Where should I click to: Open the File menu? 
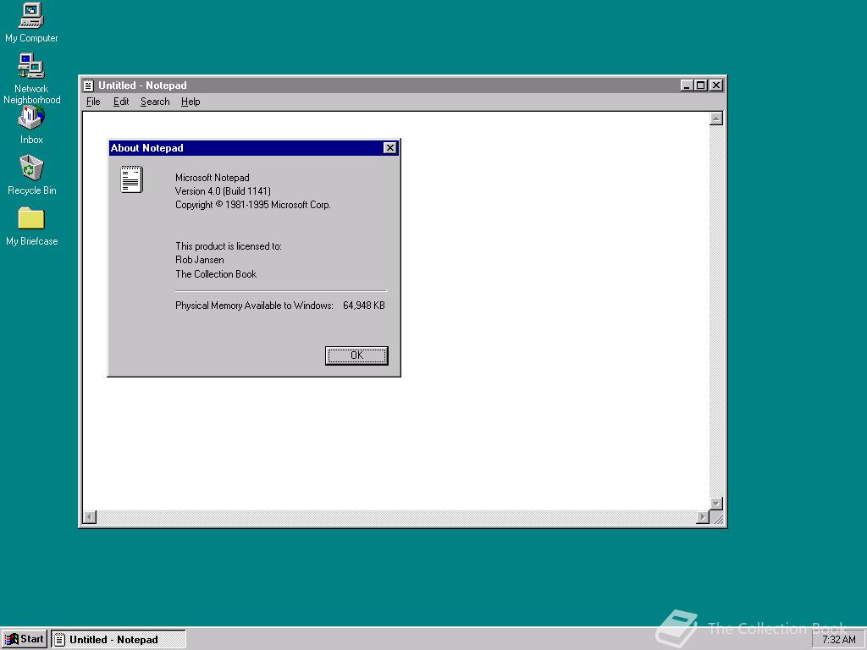93,102
